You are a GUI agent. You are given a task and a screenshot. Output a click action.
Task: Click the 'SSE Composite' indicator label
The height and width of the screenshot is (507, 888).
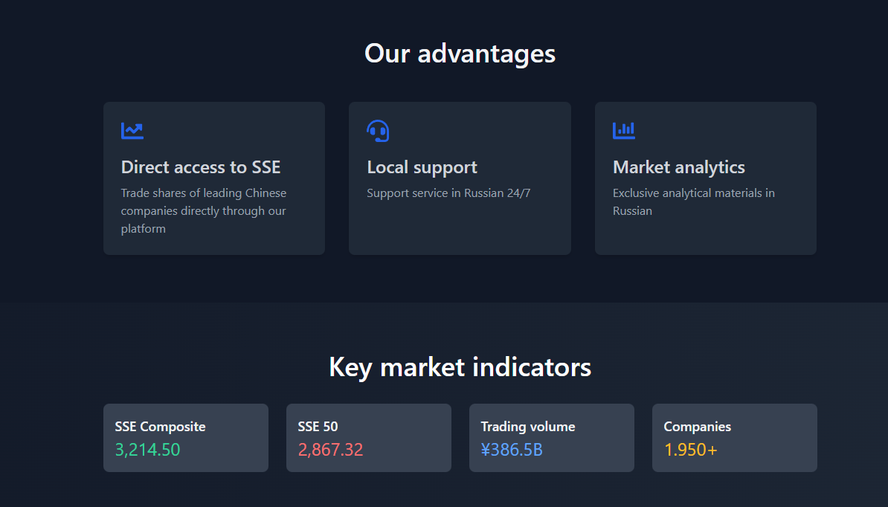160,427
